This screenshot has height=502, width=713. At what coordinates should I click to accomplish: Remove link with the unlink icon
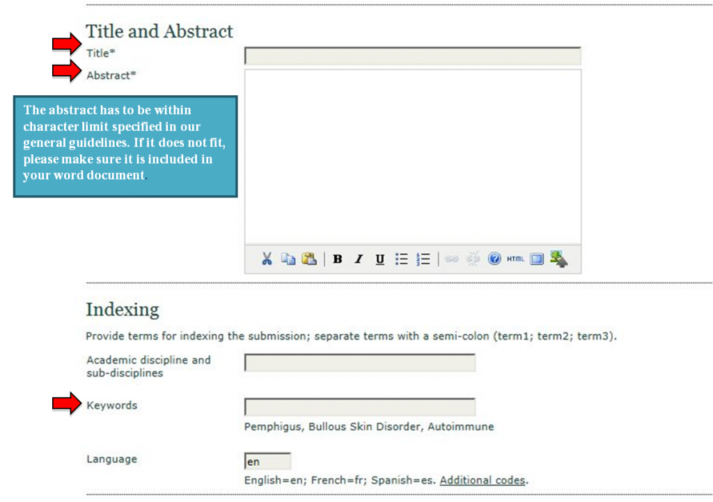(473, 259)
